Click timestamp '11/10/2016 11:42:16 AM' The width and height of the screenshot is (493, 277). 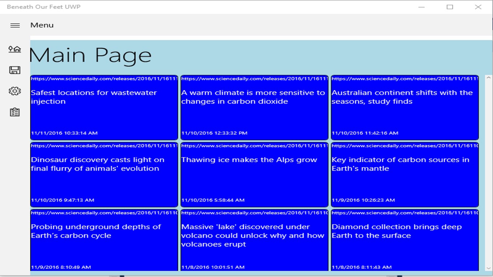(365, 133)
